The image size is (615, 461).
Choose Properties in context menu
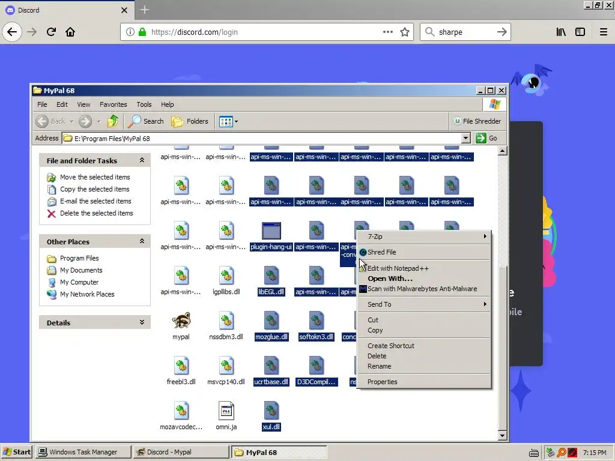click(425, 382)
